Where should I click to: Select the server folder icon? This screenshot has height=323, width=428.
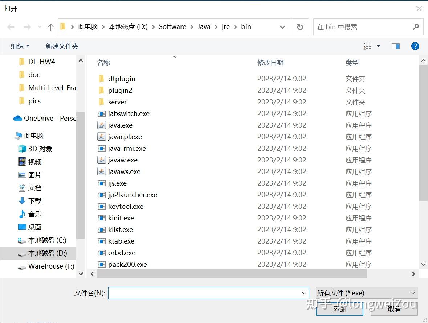pos(101,102)
